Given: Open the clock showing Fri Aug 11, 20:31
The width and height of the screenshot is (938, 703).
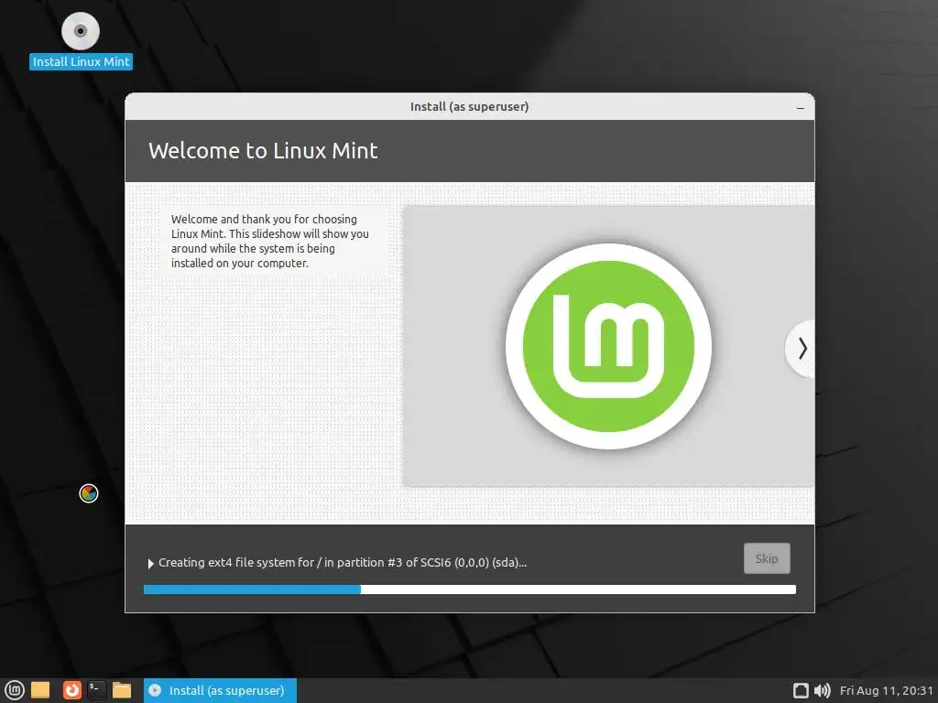Looking at the screenshot, I should tap(886, 690).
